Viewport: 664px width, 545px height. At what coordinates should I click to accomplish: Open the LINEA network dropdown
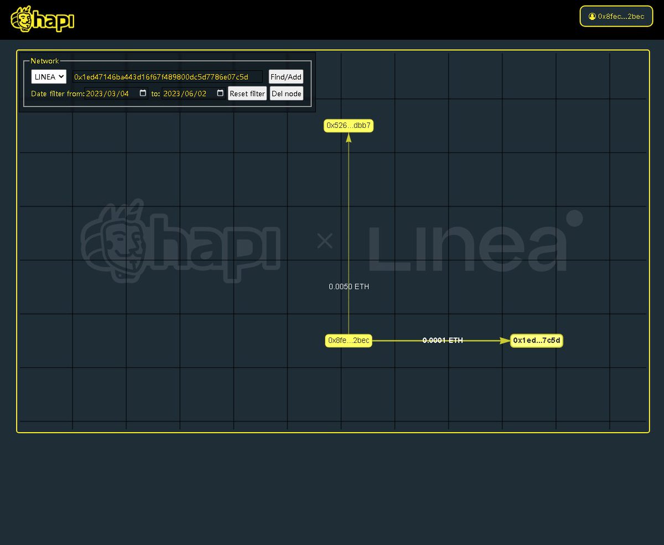click(49, 77)
